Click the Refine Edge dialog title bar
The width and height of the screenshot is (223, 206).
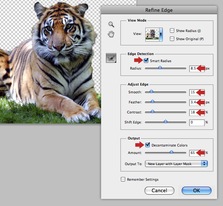159,10
